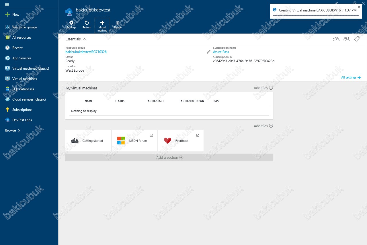Refresh the lab blade

coord(87,25)
